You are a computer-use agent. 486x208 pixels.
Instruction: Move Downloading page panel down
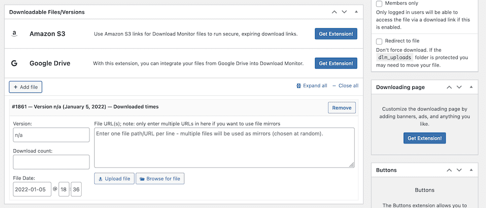coord(459,87)
